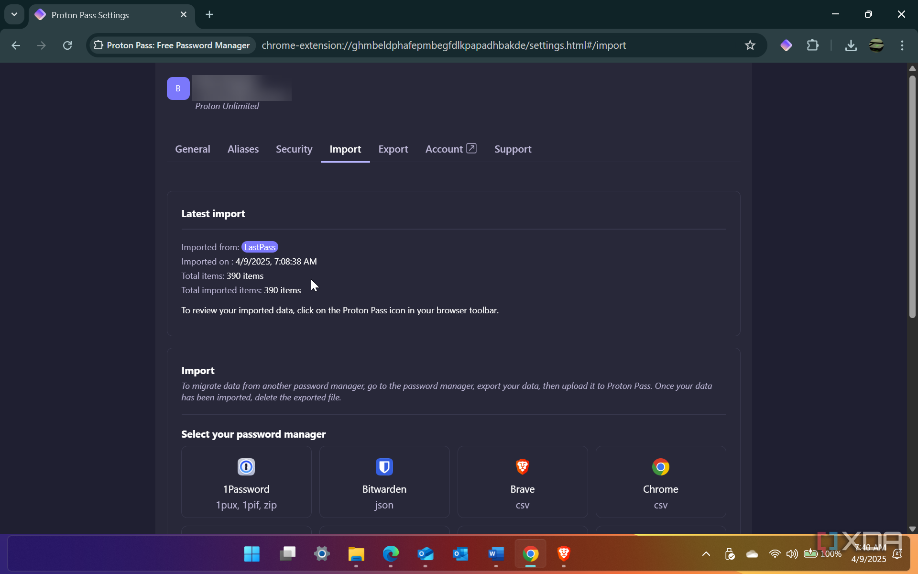Screen dimensions: 918x574
Task: Open Settings from the taskbar
Action: [322, 554]
